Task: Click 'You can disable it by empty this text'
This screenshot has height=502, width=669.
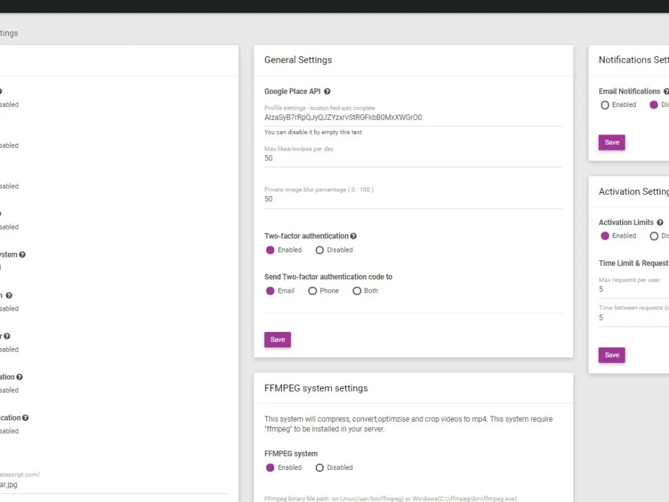Action: coord(312,133)
